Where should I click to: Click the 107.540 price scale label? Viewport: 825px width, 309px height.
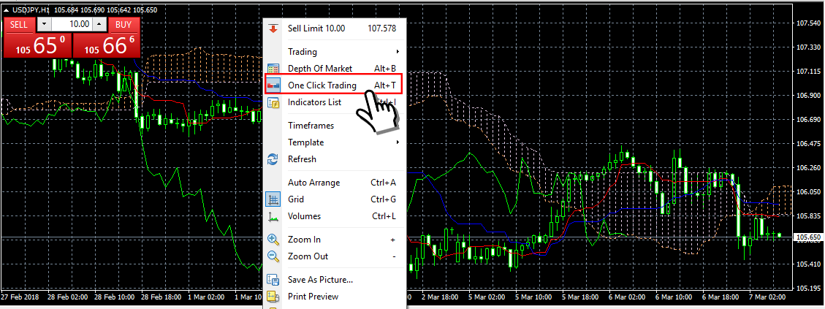809,23
